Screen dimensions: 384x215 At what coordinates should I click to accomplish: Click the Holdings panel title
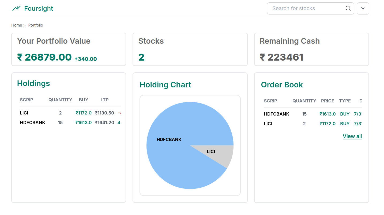coord(33,83)
